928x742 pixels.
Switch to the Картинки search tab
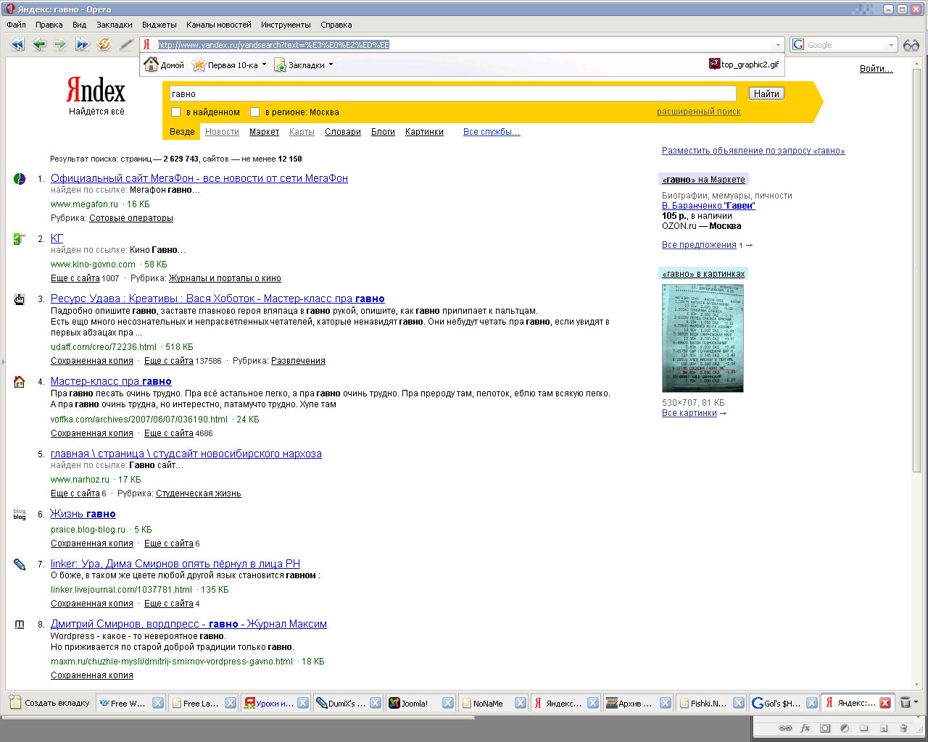424,132
